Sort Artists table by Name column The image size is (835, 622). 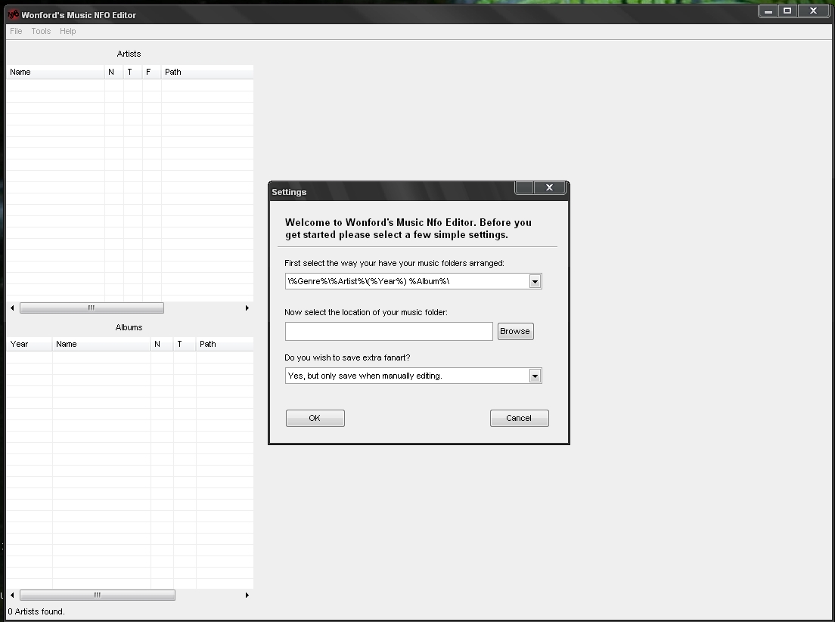pyautogui.click(x=55, y=72)
